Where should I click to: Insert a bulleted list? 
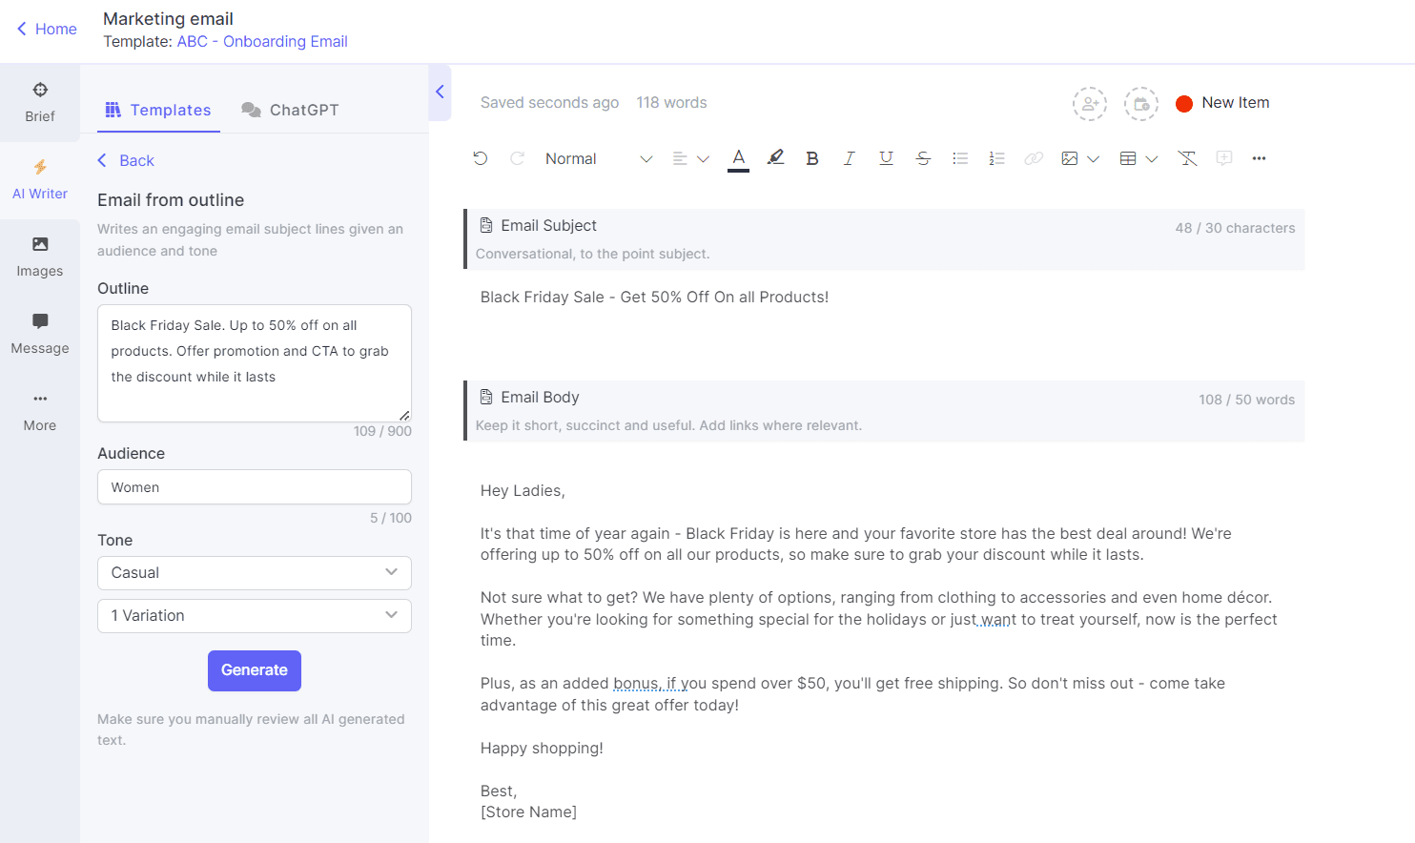(x=960, y=159)
